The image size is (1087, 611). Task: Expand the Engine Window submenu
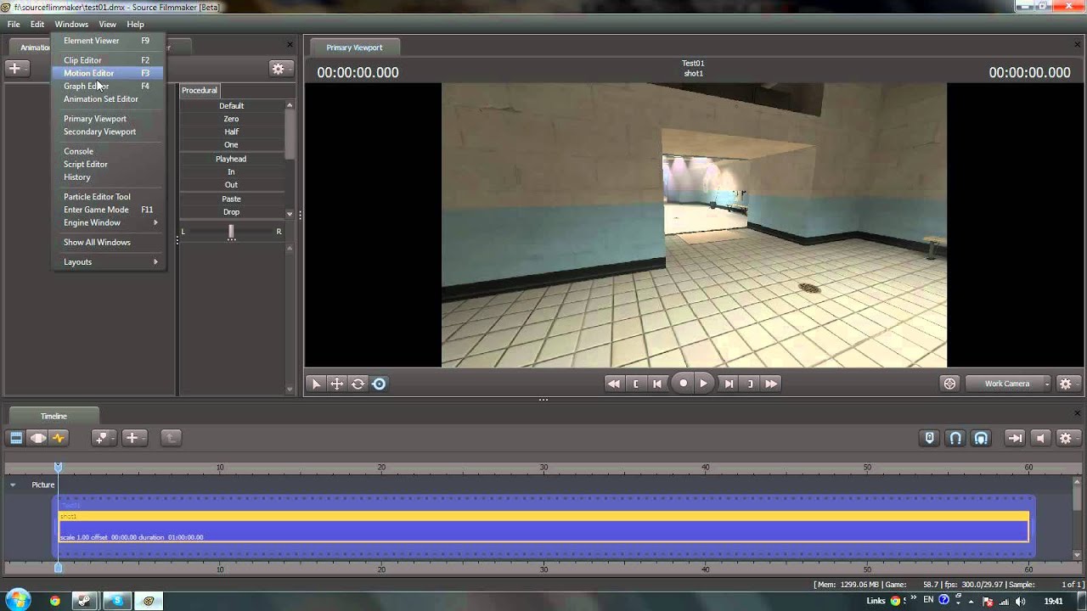pos(108,222)
